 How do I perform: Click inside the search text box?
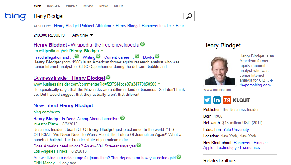pyautogui.click(x=106, y=16)
